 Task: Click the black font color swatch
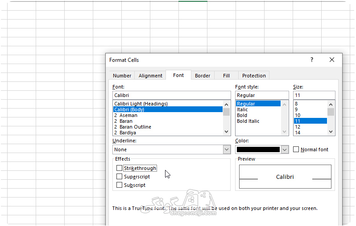[x=258, y=149]
